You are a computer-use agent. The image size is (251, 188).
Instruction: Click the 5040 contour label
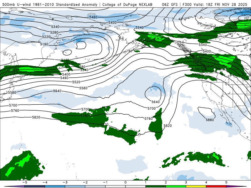247,9
